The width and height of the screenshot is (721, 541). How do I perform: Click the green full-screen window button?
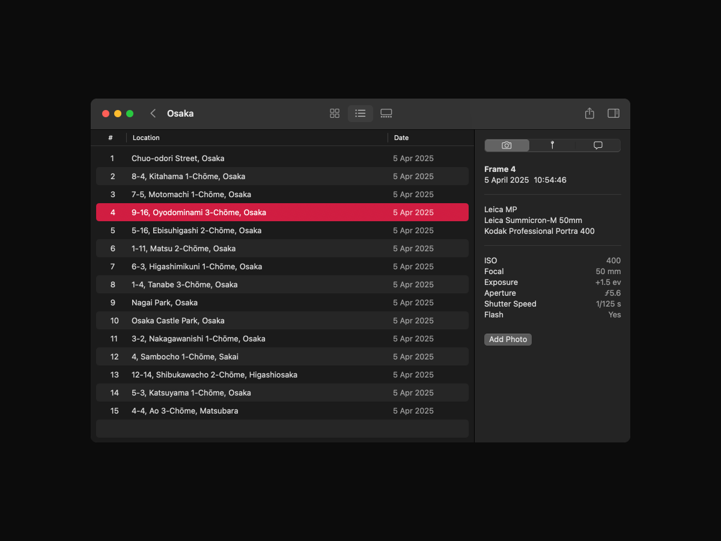130,114
